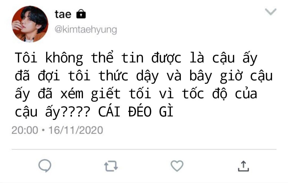Select the tweet text starting with Tôi không

(144, 85)
